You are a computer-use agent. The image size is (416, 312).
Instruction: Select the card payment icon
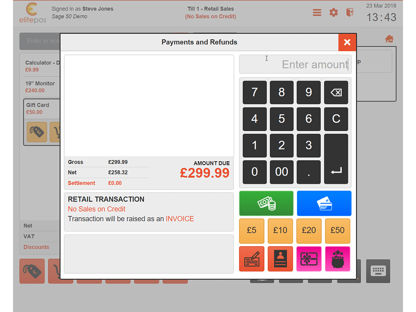pyautogui.click(x=324, y=203)
